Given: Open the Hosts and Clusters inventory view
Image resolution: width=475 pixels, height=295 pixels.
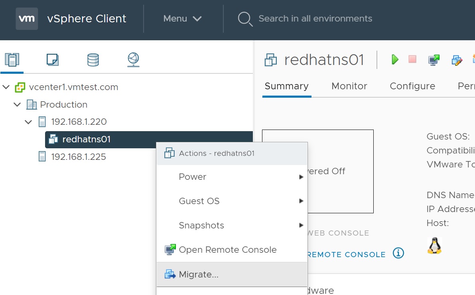Looking at the screenshot, I should point(12,60).
